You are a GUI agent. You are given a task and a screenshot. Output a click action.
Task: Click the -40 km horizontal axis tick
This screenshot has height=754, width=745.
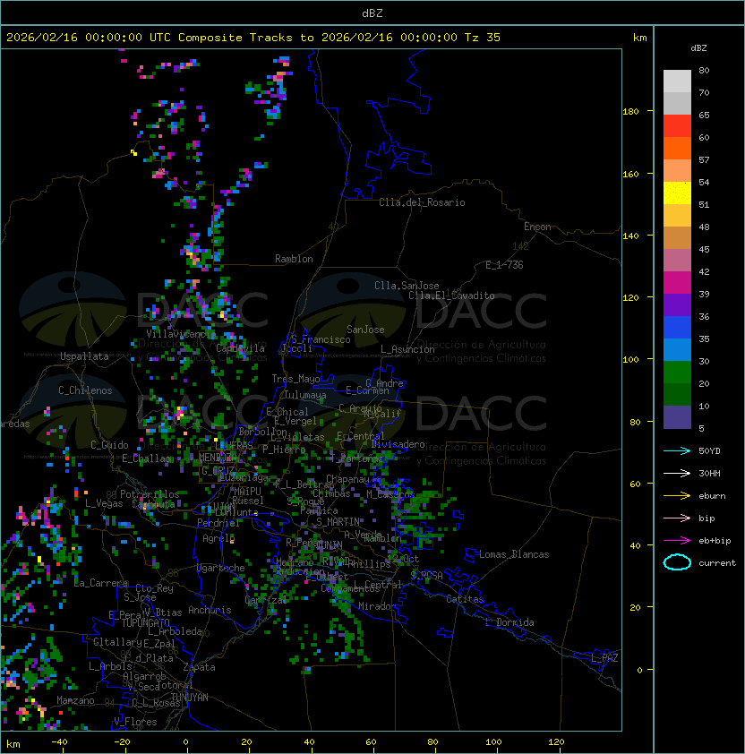tap(59, 742)
